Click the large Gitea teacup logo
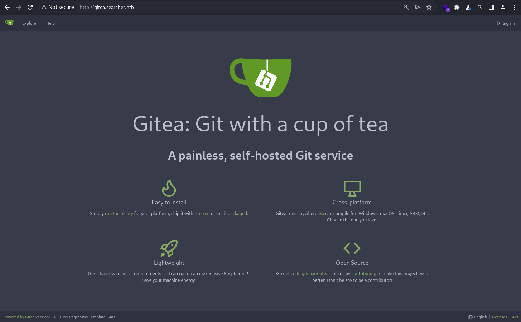Viewport: 521px width, 322px height. tap(261, 77)
